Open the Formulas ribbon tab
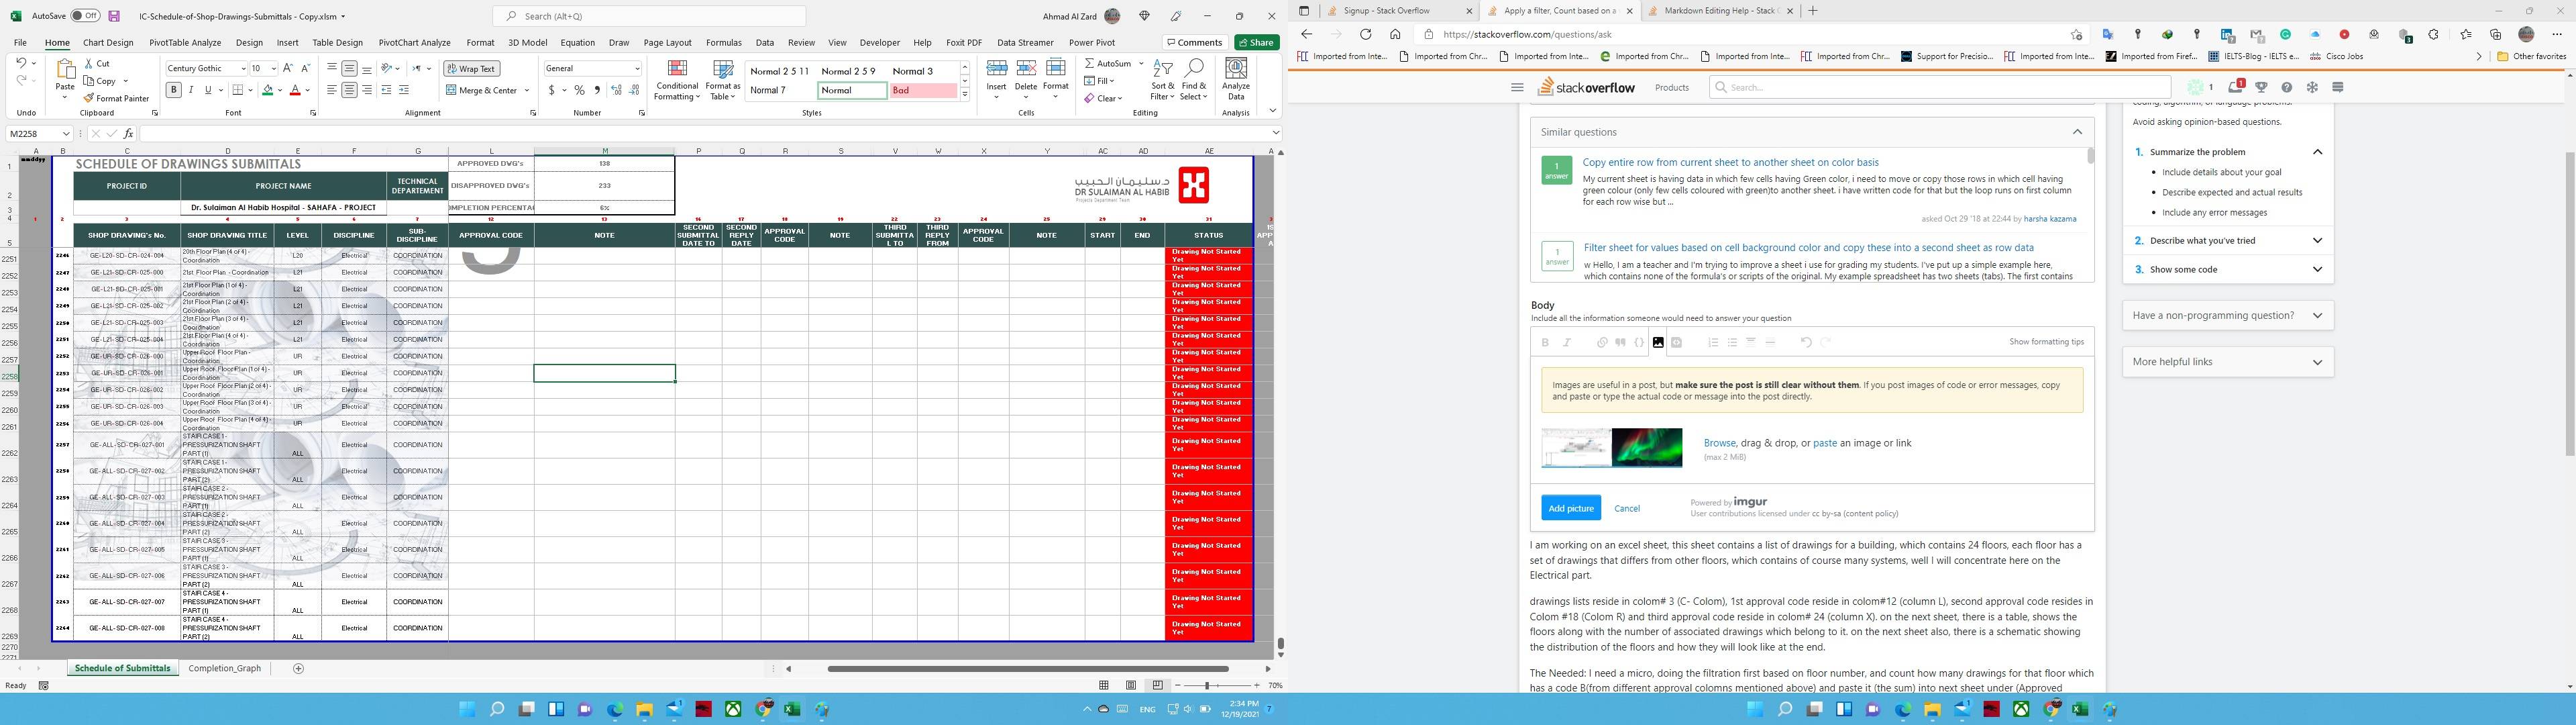 click(723, 43)
